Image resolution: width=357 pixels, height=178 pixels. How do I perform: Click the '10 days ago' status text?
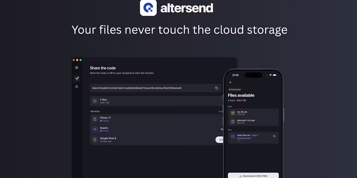[106, 141]
